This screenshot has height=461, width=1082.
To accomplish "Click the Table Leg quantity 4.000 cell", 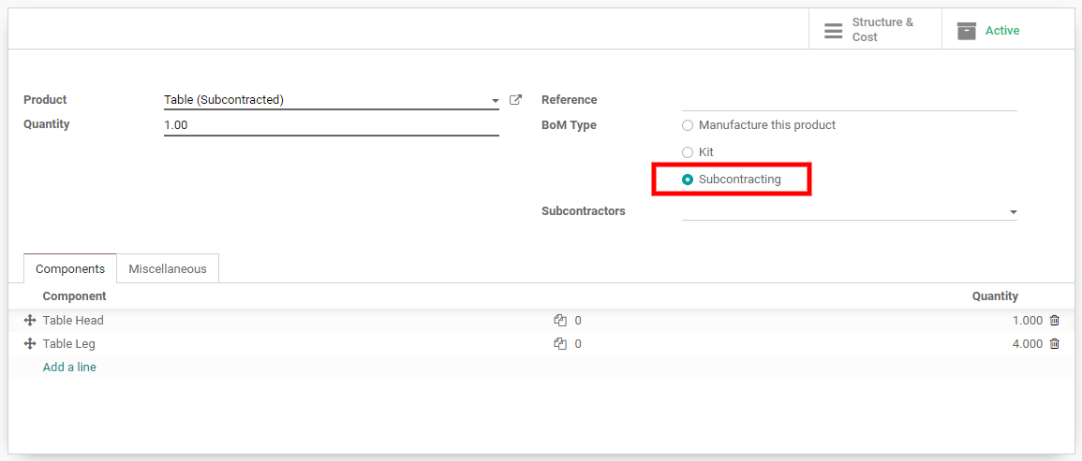I will tap(1028, 344).
